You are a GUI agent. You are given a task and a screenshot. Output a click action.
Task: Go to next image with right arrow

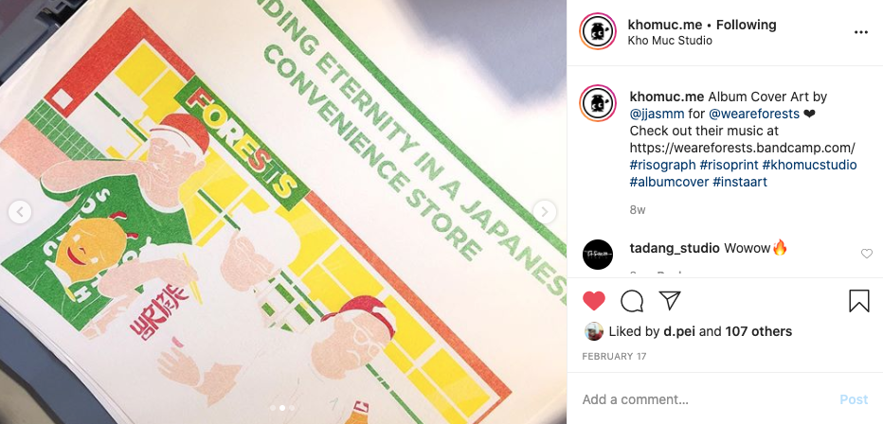pos(546,212)
